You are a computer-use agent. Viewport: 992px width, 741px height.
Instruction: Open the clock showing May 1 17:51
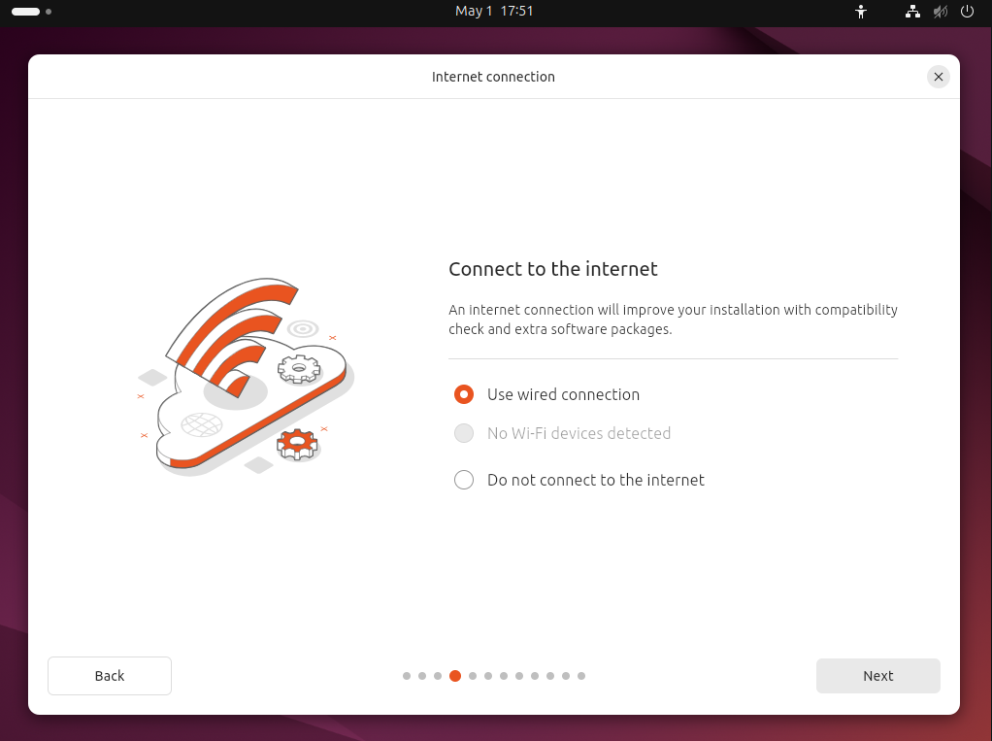[494, 12]
